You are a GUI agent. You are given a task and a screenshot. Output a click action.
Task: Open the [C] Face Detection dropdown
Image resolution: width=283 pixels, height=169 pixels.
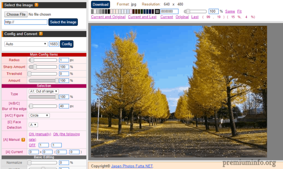click(x=33, y=125)
